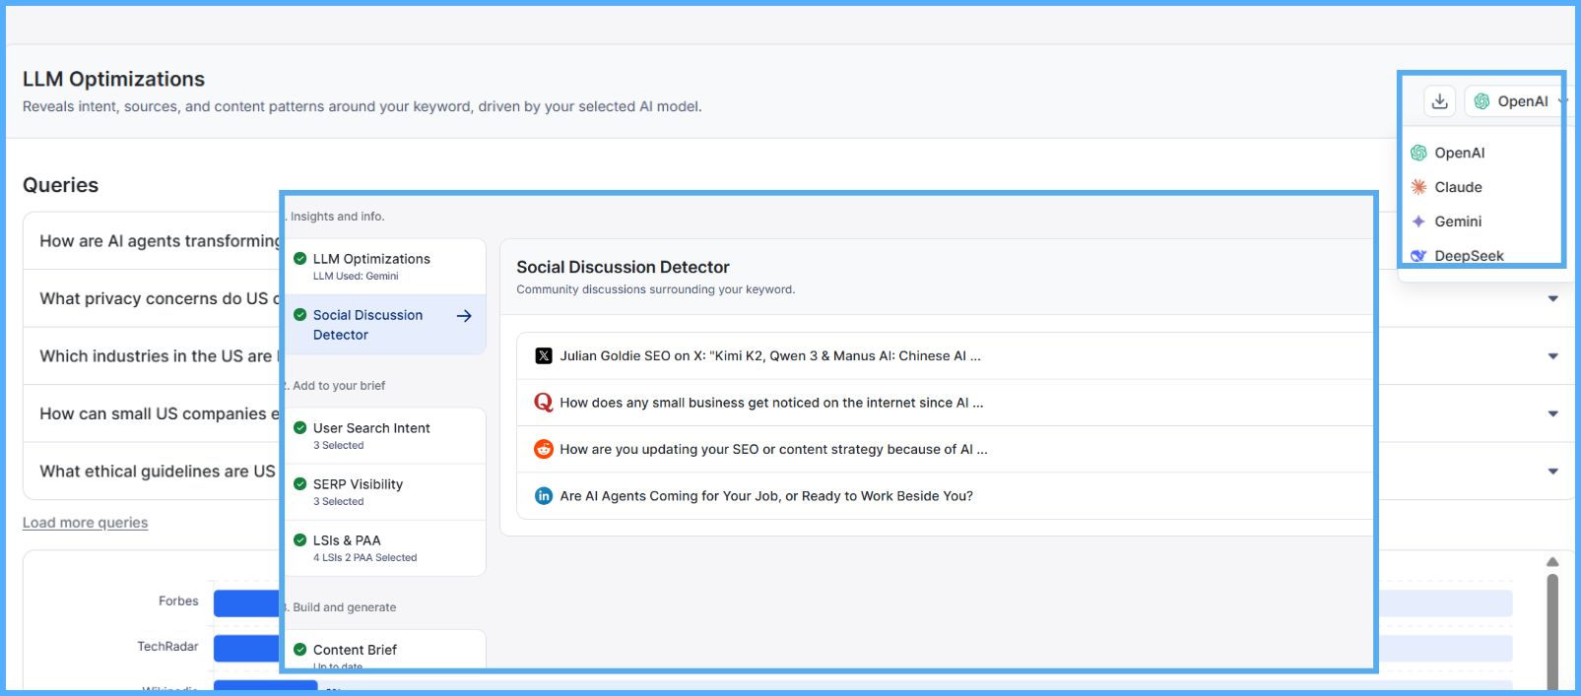Click the DeepSeek whale icon

(x=1418, y=256)
